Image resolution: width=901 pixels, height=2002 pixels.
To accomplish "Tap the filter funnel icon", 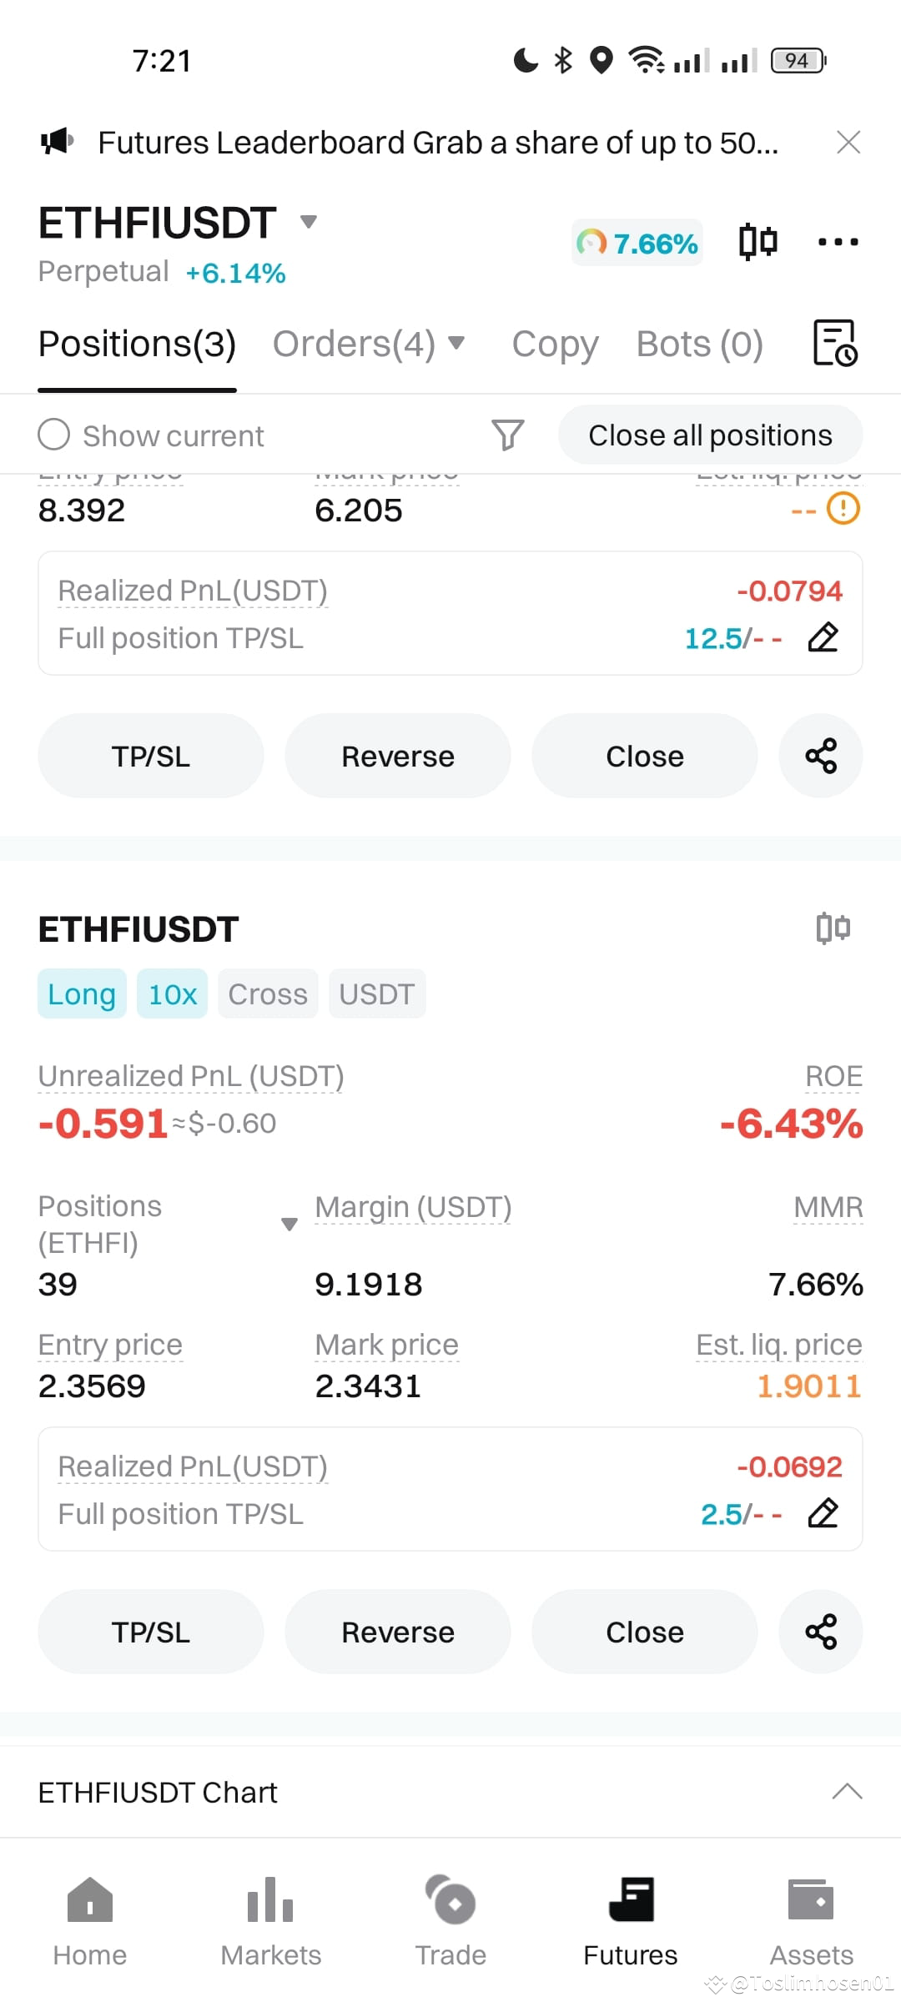I will pos(507,435).
